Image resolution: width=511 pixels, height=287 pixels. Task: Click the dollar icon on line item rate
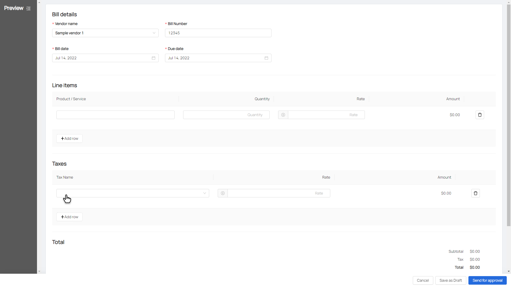click(283, 115)
